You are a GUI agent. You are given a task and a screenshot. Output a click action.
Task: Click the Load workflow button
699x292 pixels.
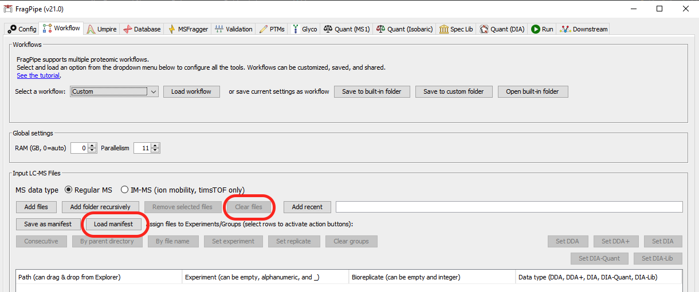pos(191,91)
